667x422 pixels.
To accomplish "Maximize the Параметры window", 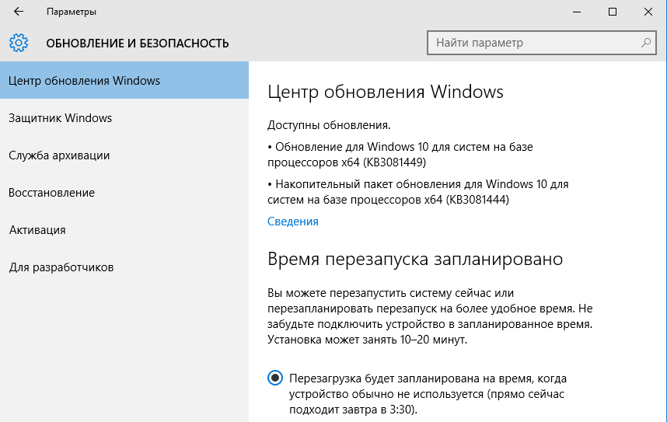I will (613, 12).
